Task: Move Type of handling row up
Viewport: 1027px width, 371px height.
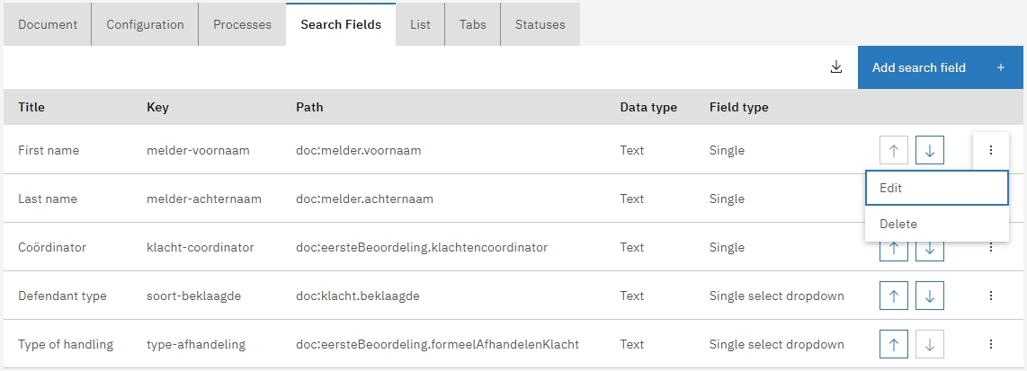Action: 894,344
